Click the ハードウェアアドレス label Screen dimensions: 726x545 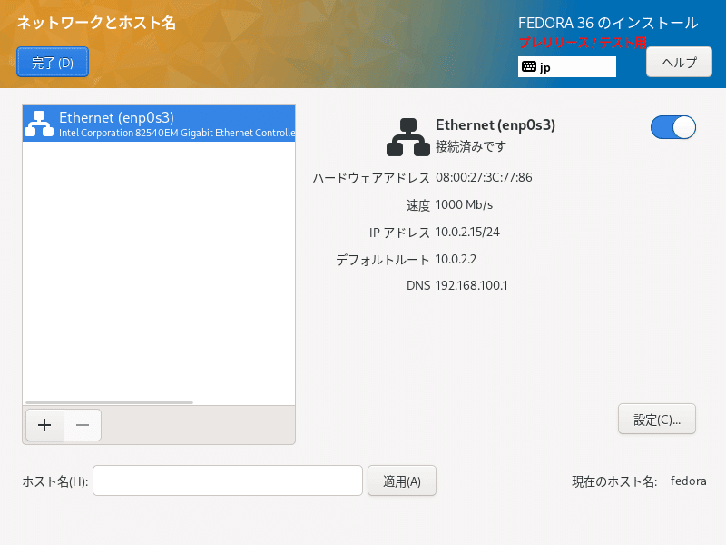click(x=371, y=178)
